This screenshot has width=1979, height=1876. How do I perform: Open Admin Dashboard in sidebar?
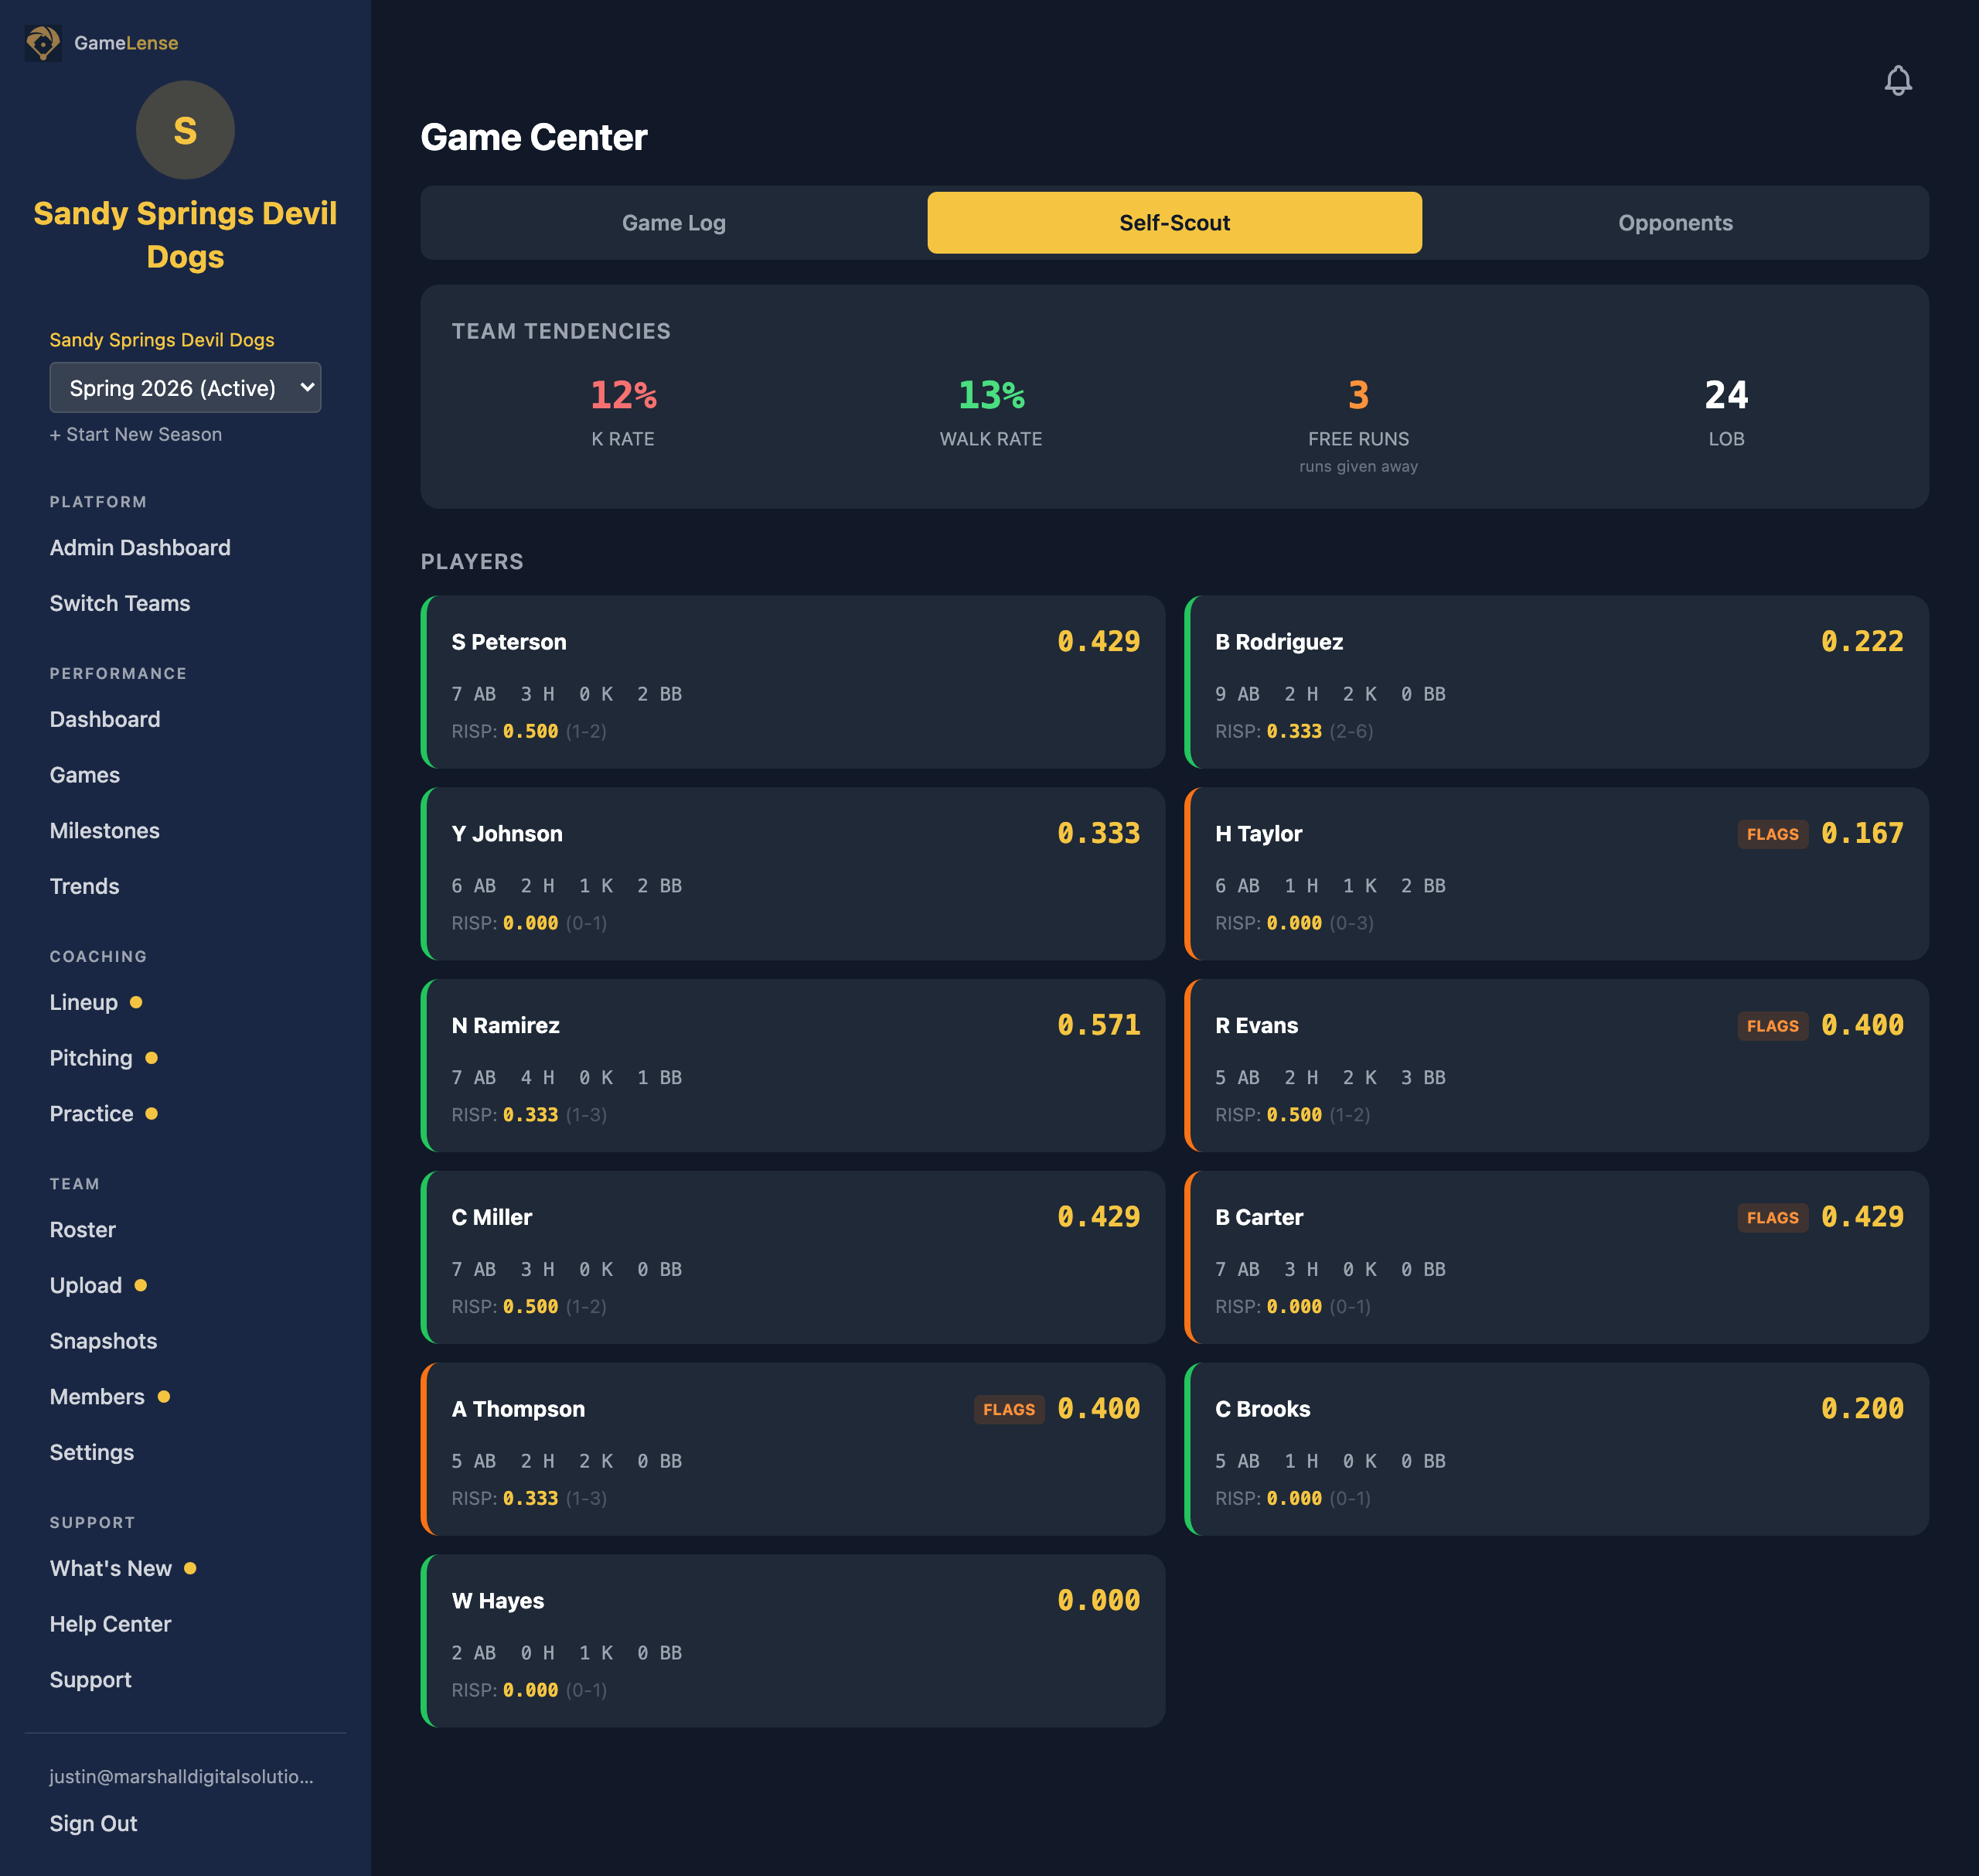(140, 548)
